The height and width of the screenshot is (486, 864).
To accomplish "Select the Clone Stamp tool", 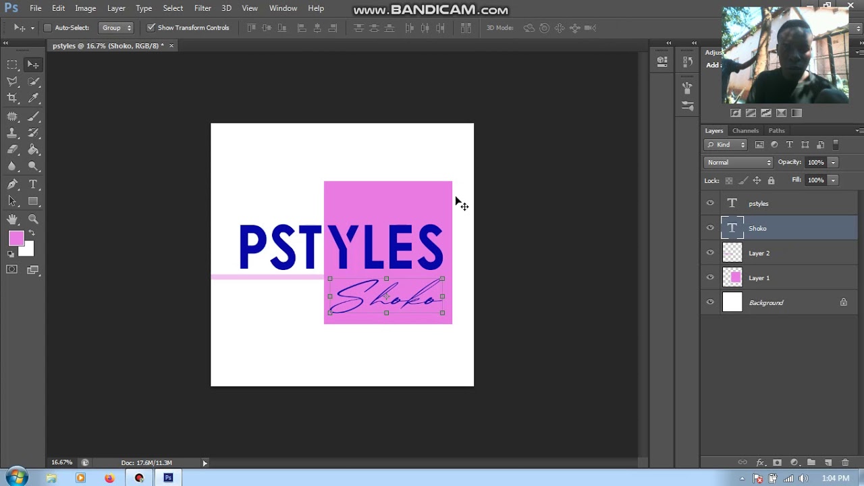I will (12, 133).
